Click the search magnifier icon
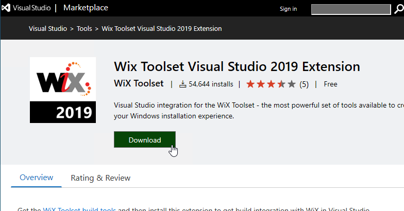The width and height of the screenshot is (404, 211). [399, 9]
